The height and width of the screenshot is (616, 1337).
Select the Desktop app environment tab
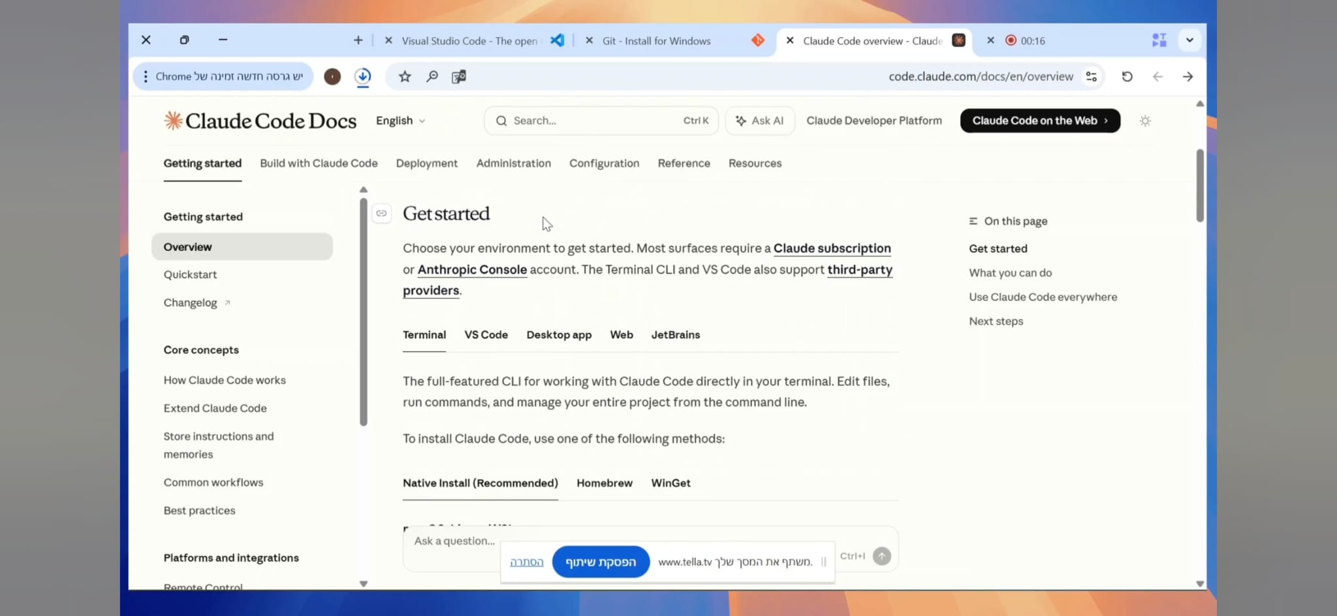tap(559, 334)
